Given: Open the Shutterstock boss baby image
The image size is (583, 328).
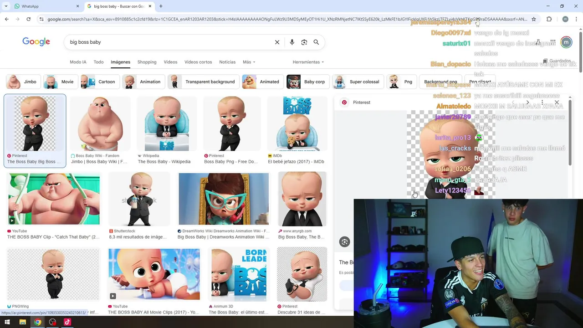Looking at the screenshot, I should [x=139, y=199].
